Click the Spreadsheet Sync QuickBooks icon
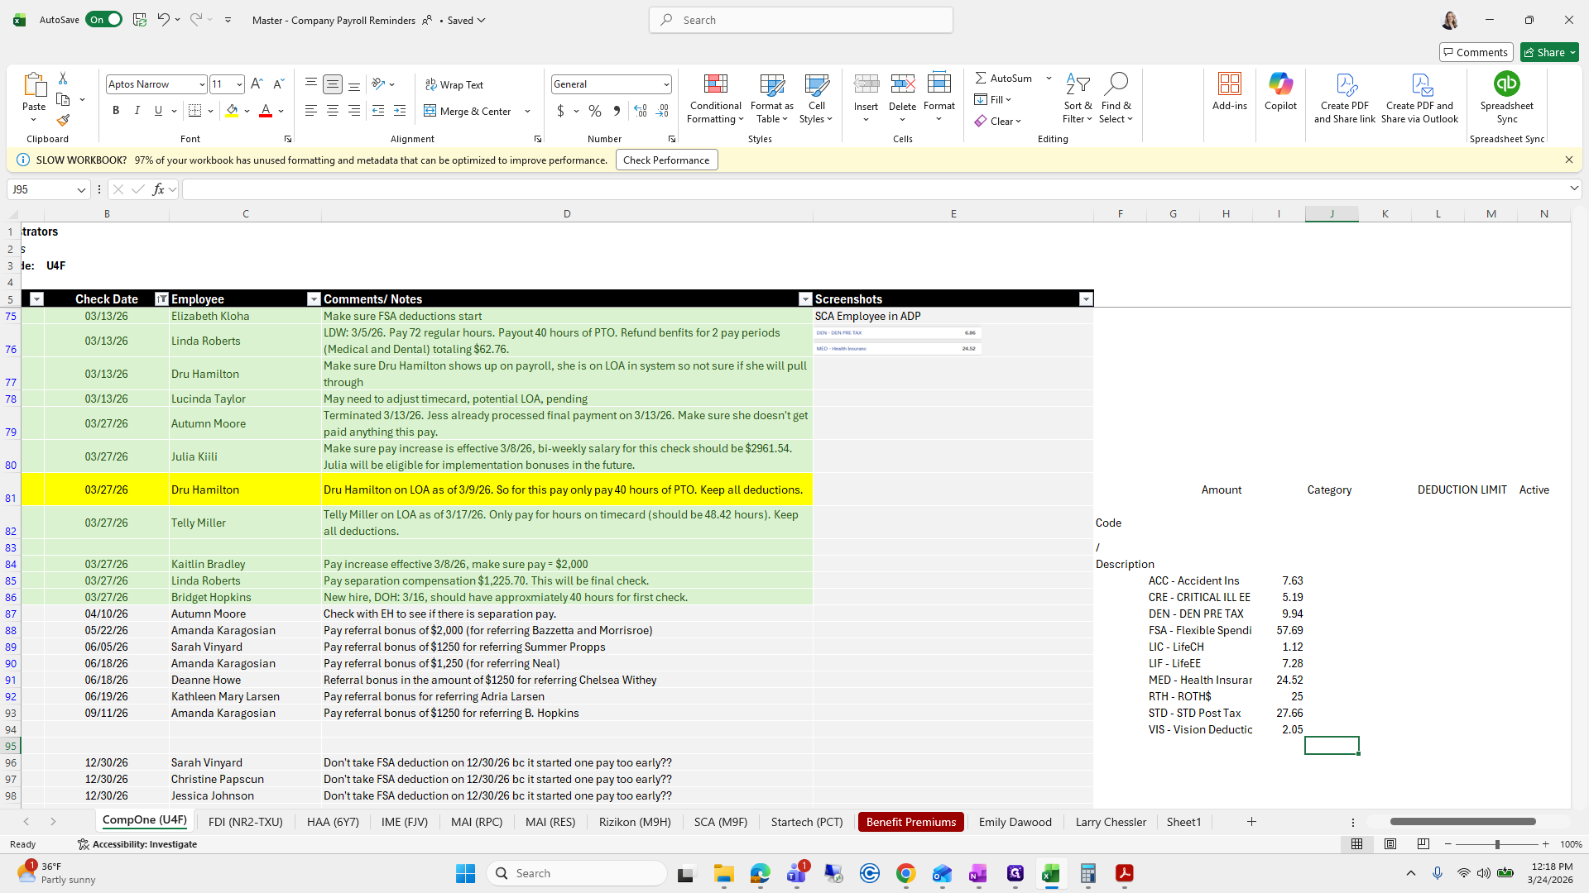 pos(1506,84)
